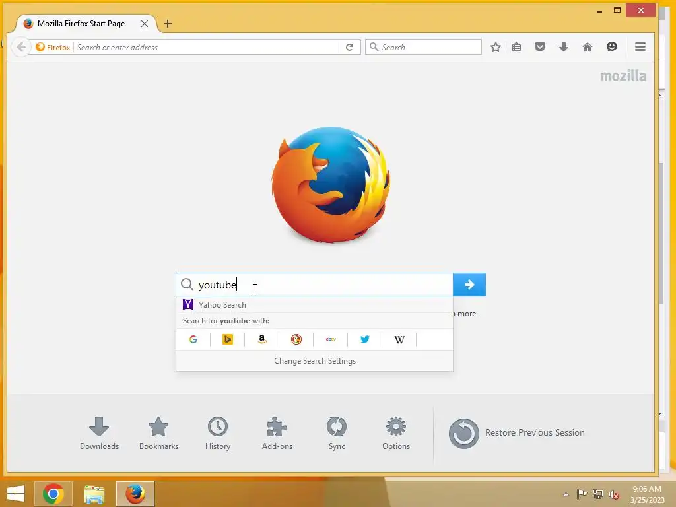This screenshot has width=676, height=507.
Task: Open the Hello chat smiley icon
Action: point(611,47)
